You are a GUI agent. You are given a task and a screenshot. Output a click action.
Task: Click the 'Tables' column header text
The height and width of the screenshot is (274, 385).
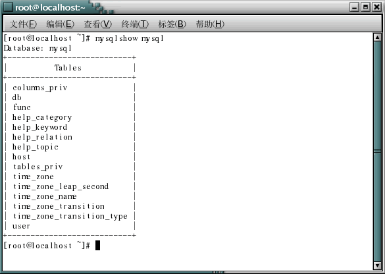tap(68, 68)
